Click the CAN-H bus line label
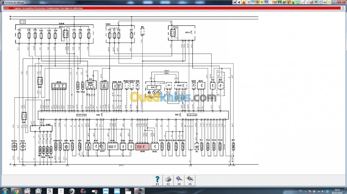Image resolution: width=347 pixels, height=194 pixels. (167, 70)
